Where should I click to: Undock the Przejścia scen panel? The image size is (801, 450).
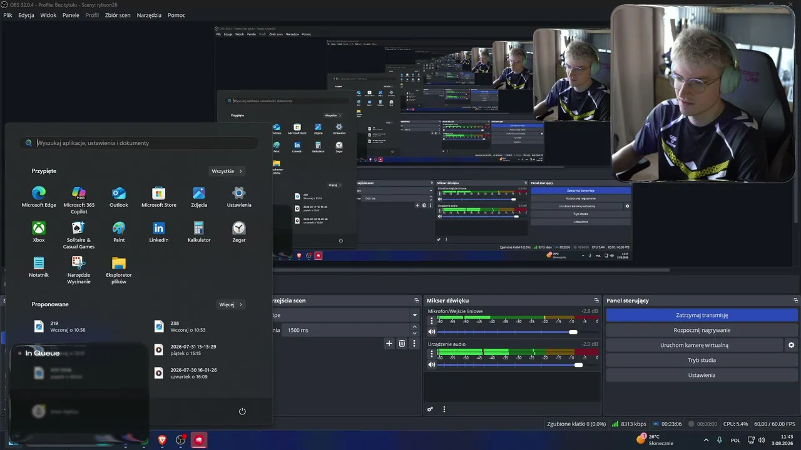click(416, 301)
